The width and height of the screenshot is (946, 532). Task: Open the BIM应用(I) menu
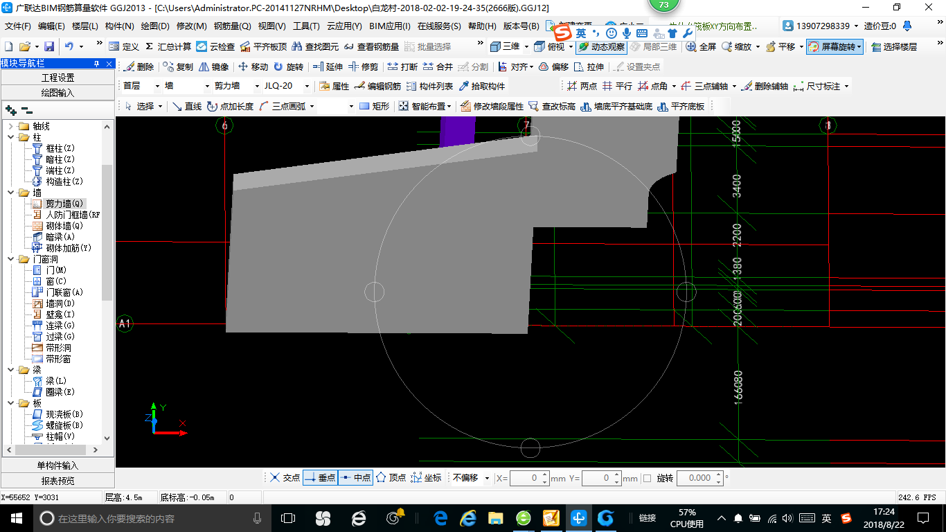point(390,26)
